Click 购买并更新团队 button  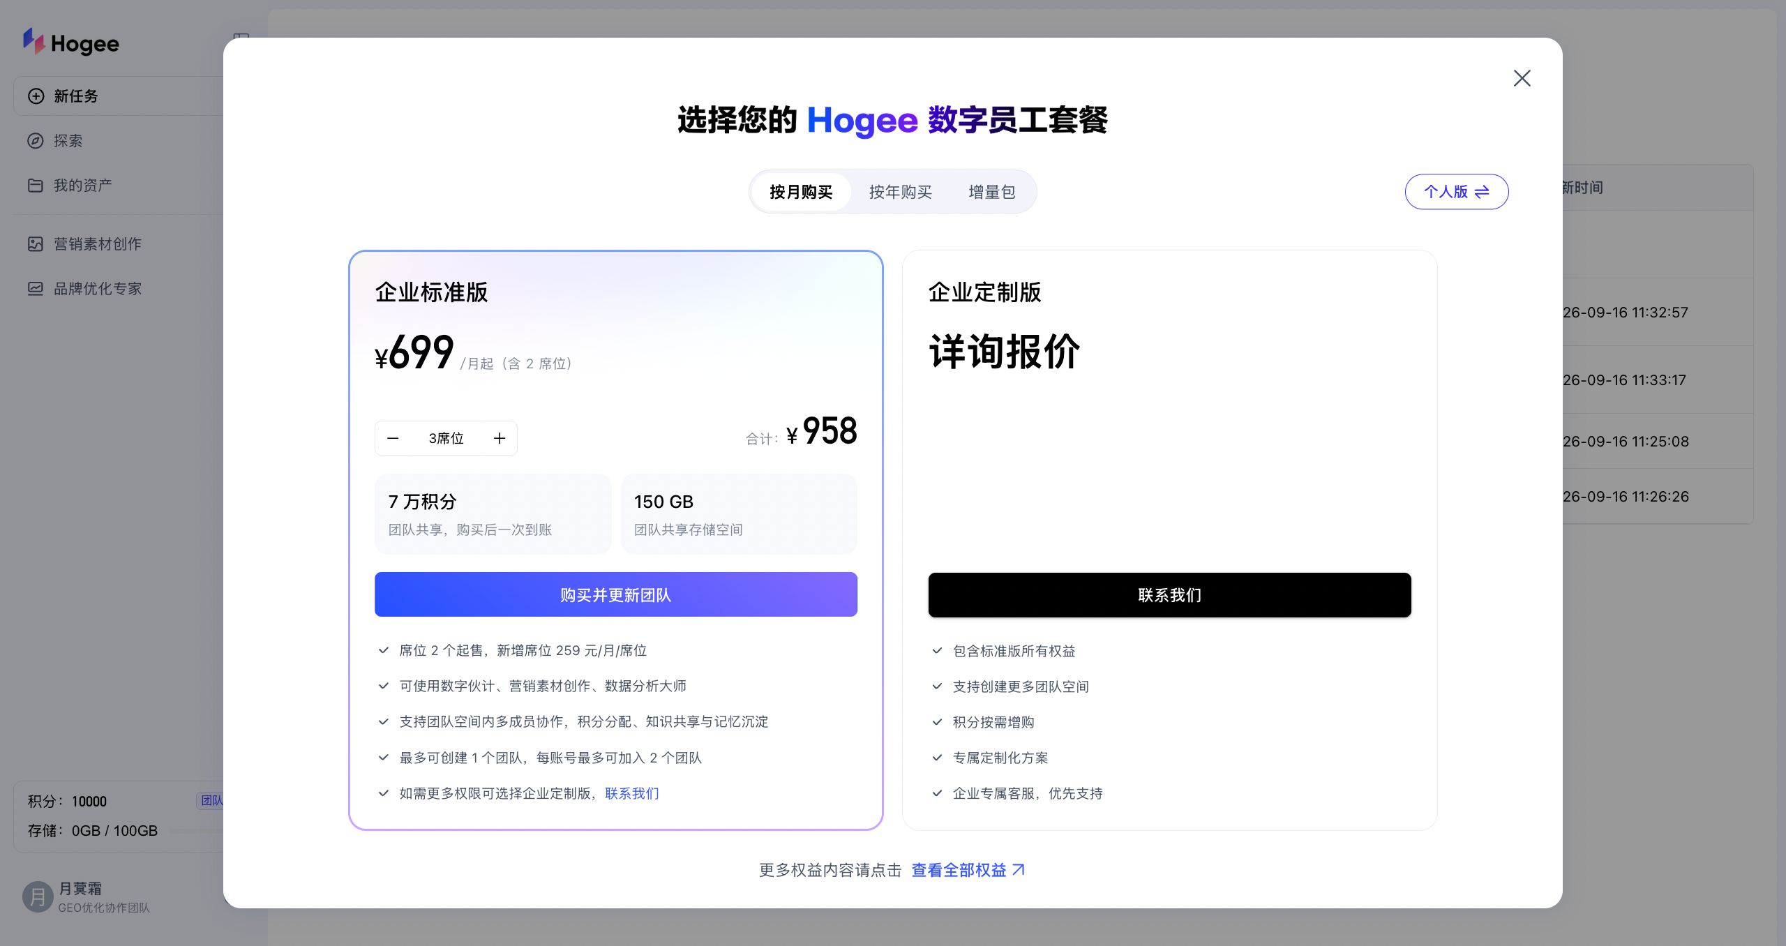616,594
